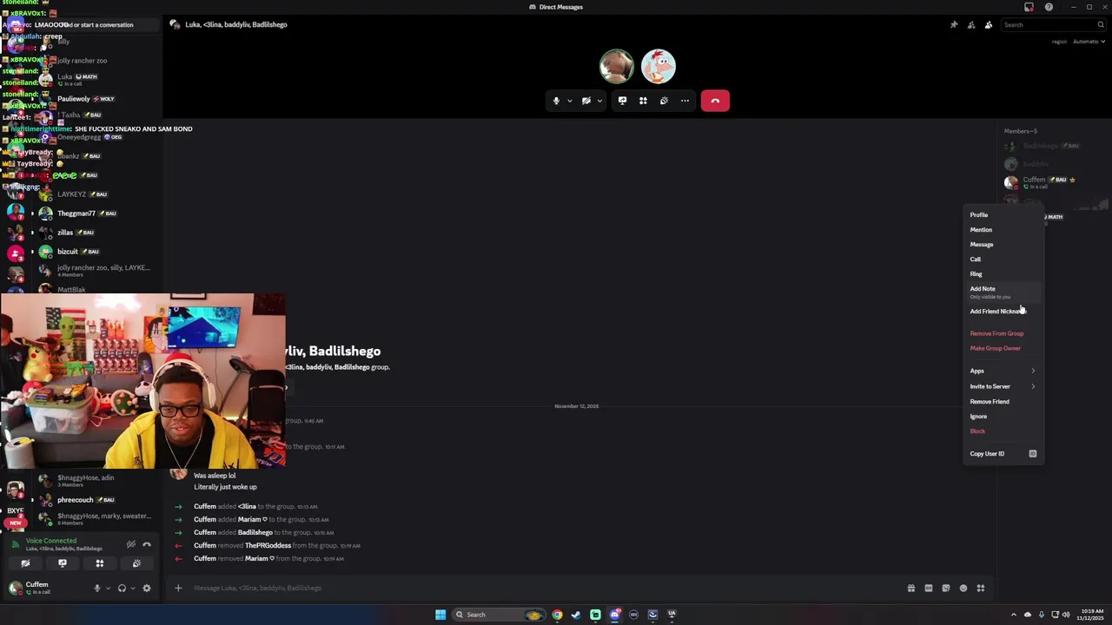Open Steam from taskbar

click(576, 615)
